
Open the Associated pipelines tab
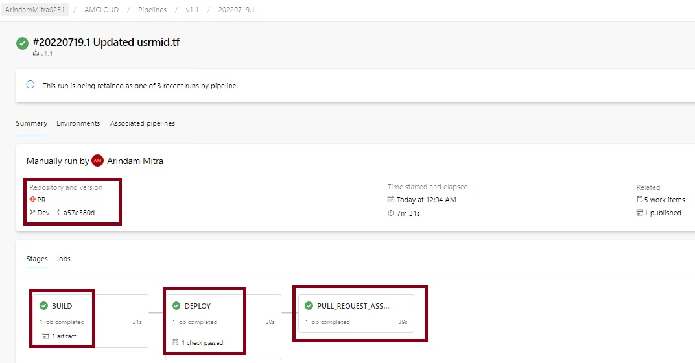click(143, 123)
